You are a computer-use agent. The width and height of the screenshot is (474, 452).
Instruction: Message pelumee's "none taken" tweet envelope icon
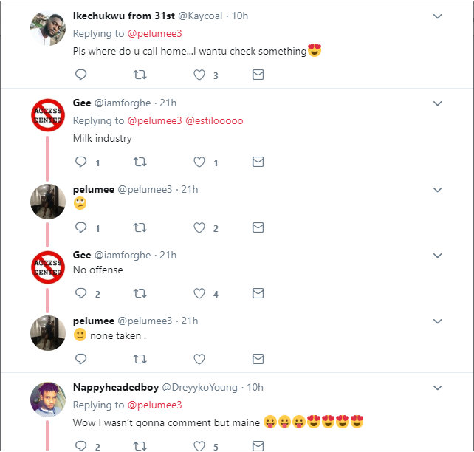click(x=258, y=359)
